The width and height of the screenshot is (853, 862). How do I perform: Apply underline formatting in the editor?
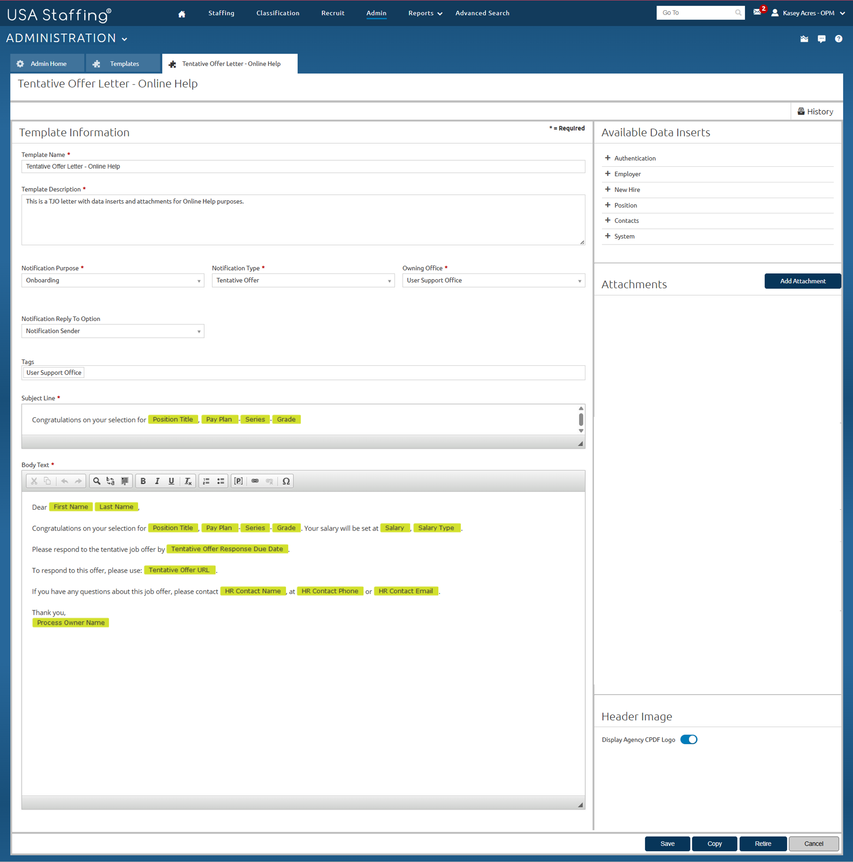[171, 481]
